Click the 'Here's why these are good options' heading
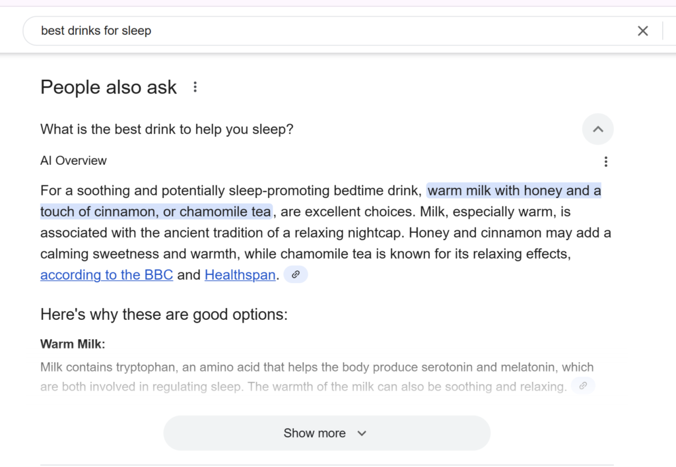 coord(164,315)
